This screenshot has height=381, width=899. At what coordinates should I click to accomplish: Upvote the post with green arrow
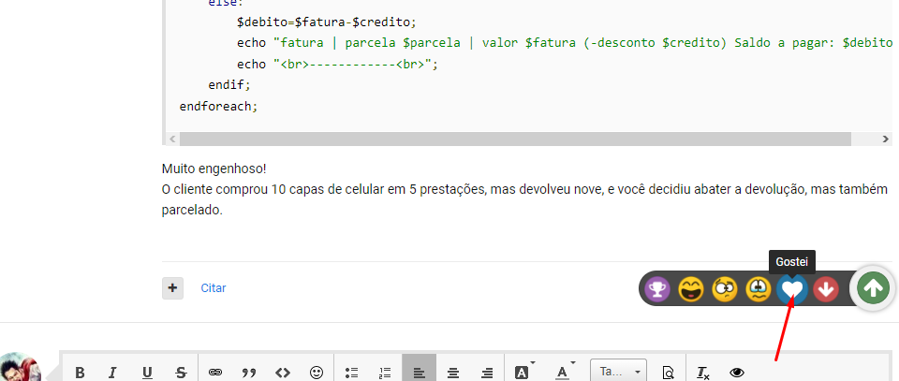coord(873,288)
